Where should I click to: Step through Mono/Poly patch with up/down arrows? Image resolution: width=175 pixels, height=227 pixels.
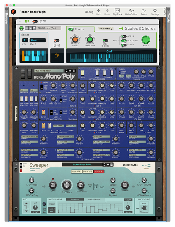point(66,71)
